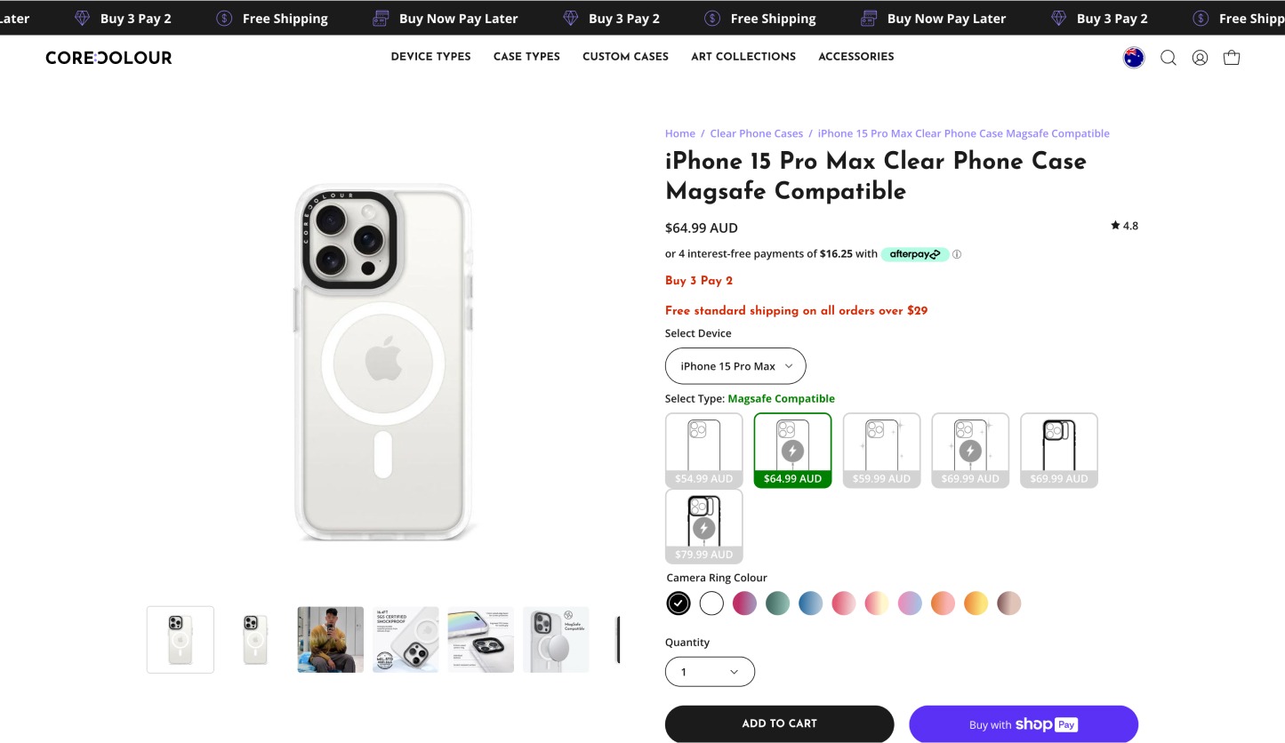Open the Quantity dropdown

click(710, 672)
